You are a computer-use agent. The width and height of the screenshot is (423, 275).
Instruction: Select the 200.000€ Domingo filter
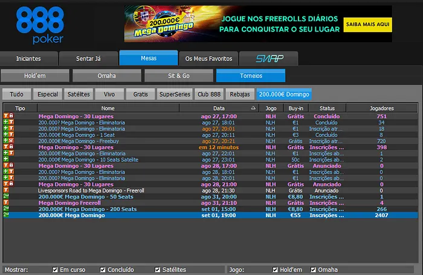pos(284,94)
